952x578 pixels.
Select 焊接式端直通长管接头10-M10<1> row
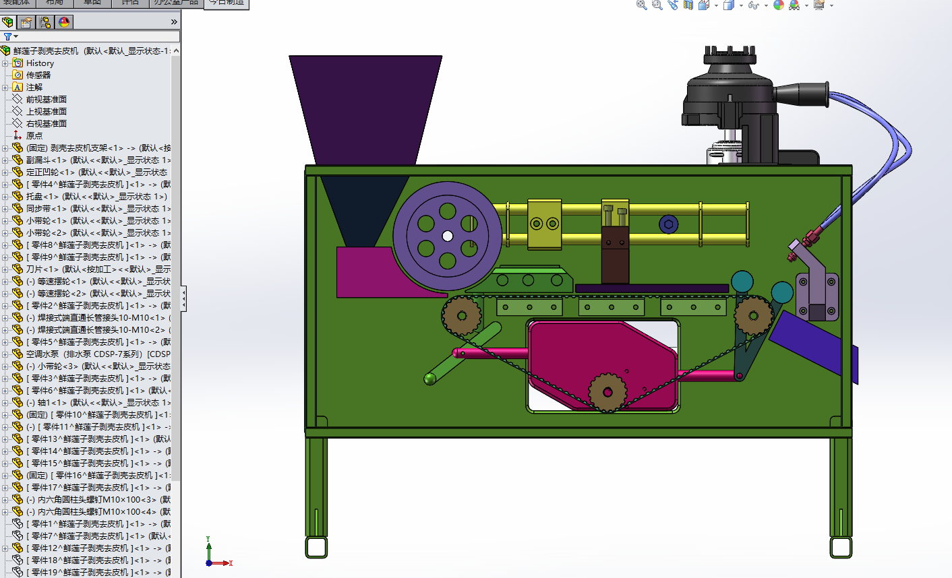tap(91, 317)
